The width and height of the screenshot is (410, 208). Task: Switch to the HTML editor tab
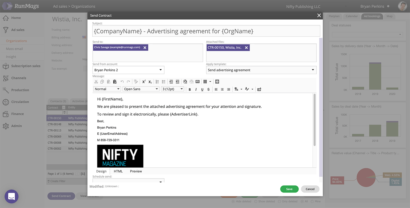pyautogui.click(x=118, y=171)
